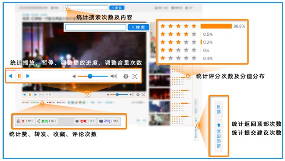The width and height of the screenshot is (285, 161).
Task: Open settings gear in the small player bar
Action: 138,95
